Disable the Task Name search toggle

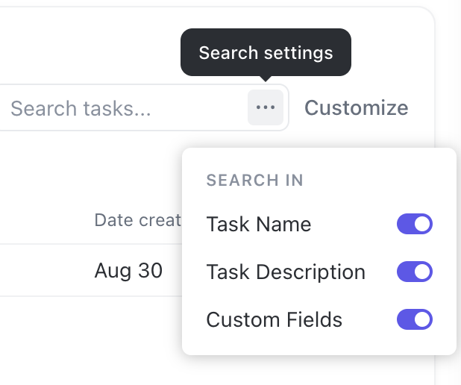(414, 224)
